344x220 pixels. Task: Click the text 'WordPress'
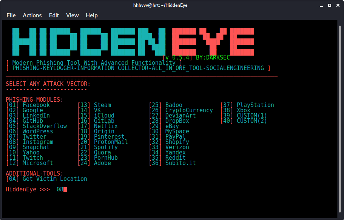pos(38,131)
